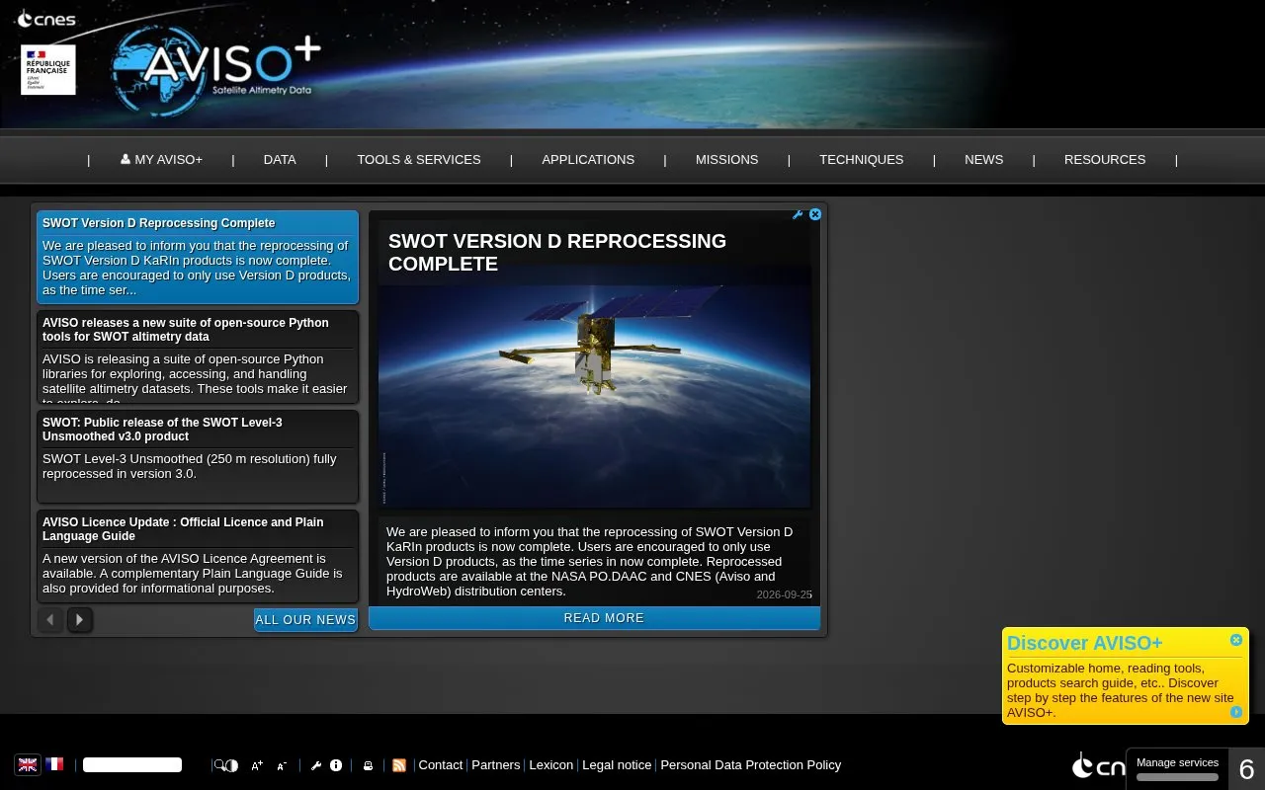Open the MISSIONS menu
Screen dimensions: 1265x790
pos(727,159)
